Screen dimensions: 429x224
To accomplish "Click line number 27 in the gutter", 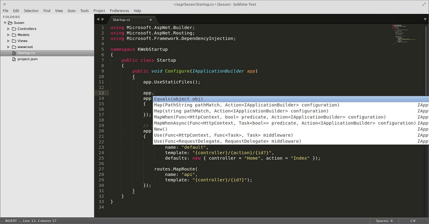I will click(101, 169).
